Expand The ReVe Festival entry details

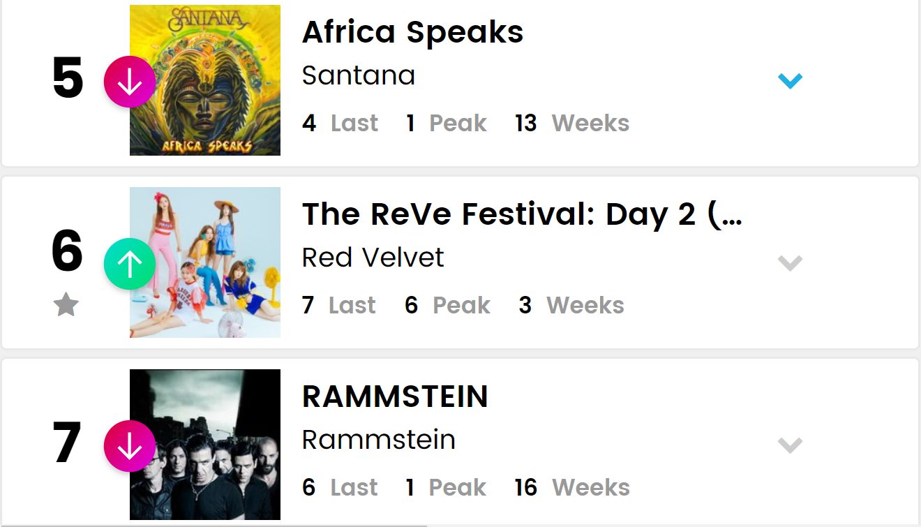click(x=790, y=263)
